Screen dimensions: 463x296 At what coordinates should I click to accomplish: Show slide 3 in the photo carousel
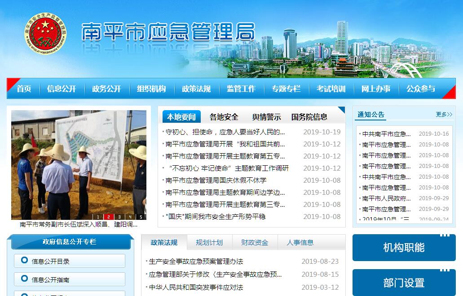pos(119,217)
